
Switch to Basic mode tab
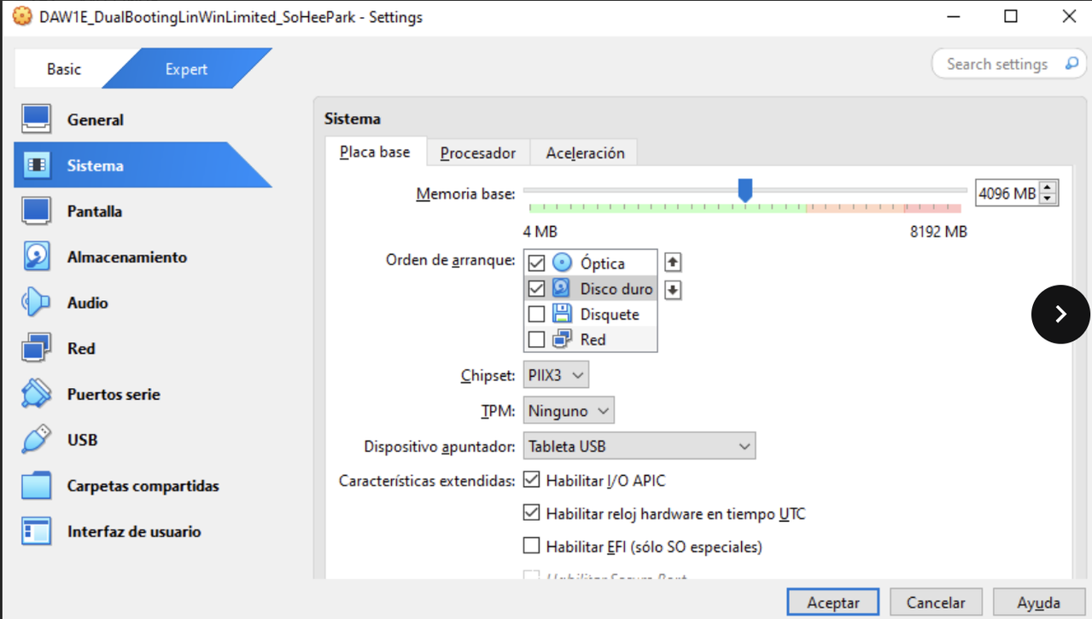click(x=64, y=69)
